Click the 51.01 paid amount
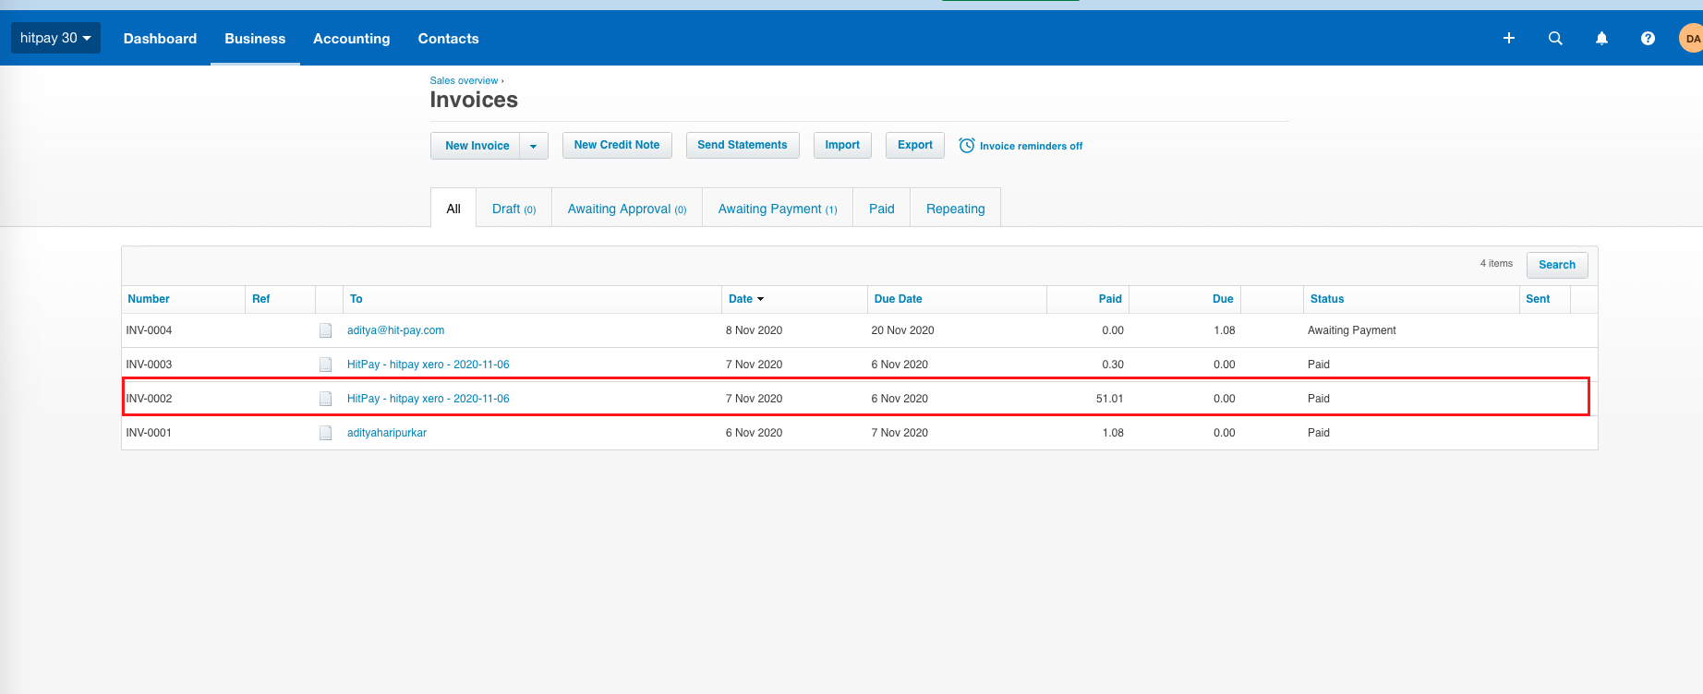 tap(1109, 399)
